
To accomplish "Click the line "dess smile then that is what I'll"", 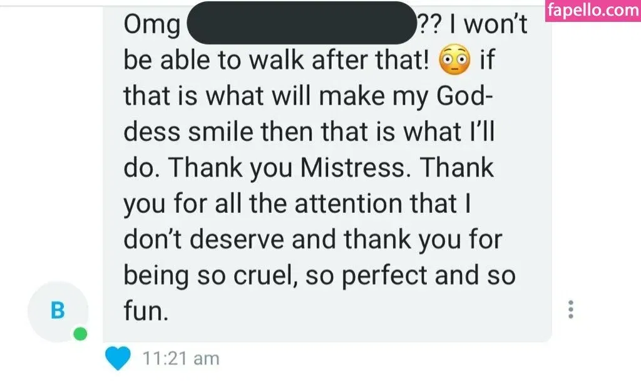I will tap(310, 132).
